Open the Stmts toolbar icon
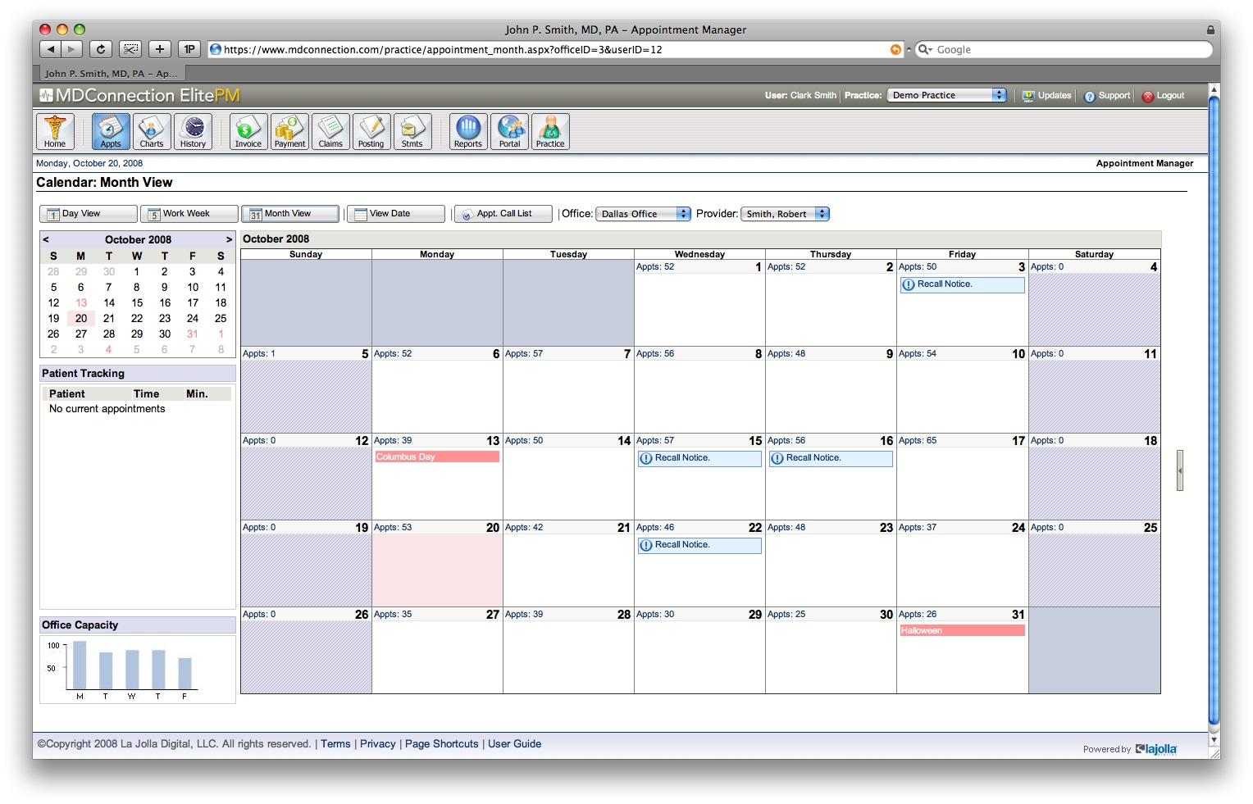Image resolution: width=1253 pixels, height=804 pixels. coord(412,131)
